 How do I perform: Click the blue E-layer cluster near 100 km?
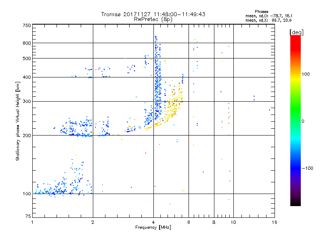click(x=62, y=188)
